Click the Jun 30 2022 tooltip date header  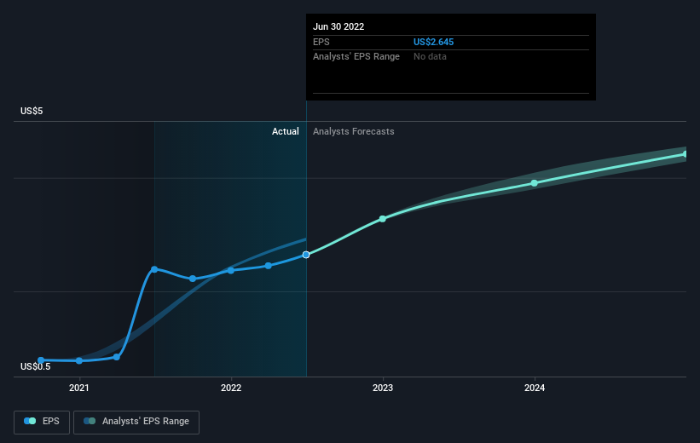point(338,26)
